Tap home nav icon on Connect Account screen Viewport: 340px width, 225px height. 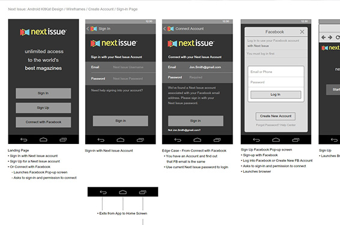coord(197,140)
